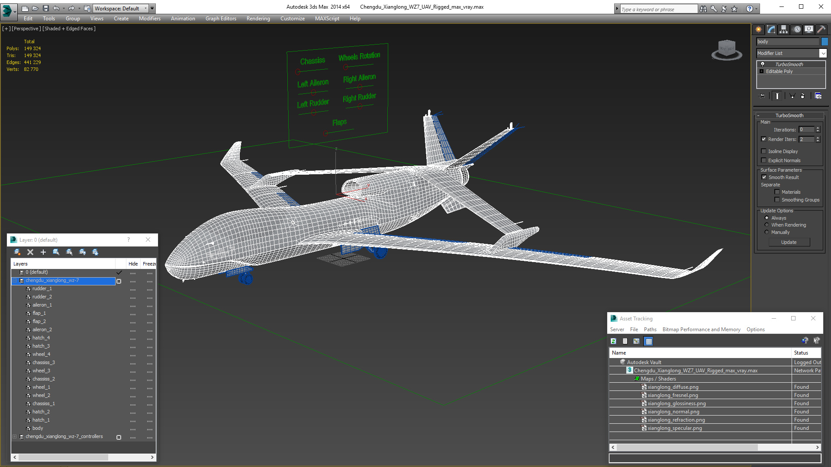The image size is (831, 467).
Task: Open the Graph Editors menu
Action: 221,19
